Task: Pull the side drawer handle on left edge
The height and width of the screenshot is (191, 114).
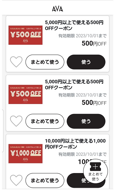Action: [3, 131]
